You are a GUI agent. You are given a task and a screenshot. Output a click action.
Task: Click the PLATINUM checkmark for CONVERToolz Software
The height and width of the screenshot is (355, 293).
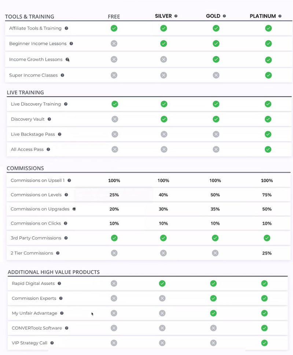(264, 328)
